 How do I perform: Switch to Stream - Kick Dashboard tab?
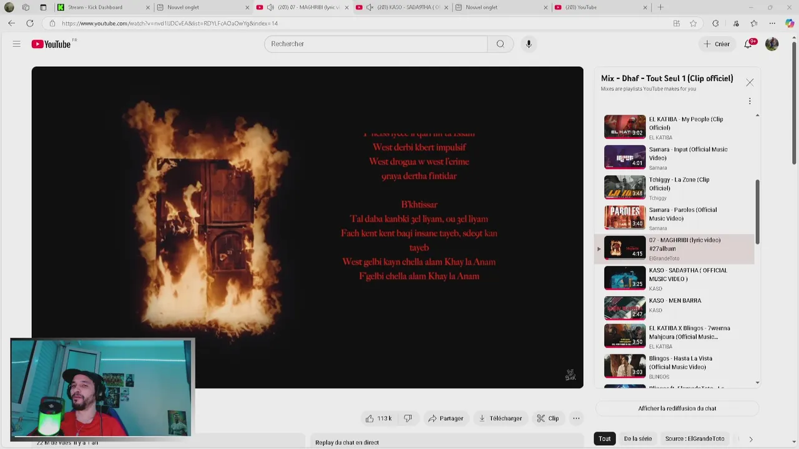100,7
